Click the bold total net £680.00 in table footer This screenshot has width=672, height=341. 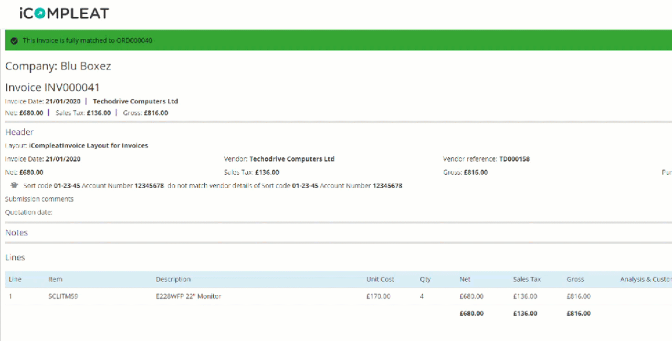(471, 313)
